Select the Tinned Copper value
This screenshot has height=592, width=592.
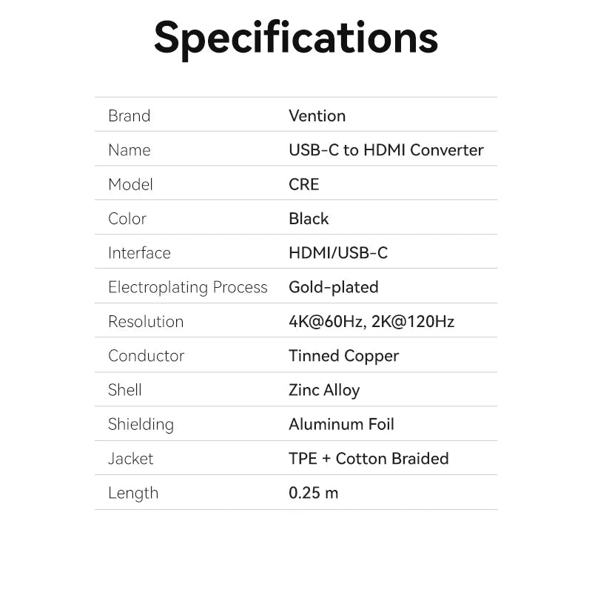click(x=343, y=356)
